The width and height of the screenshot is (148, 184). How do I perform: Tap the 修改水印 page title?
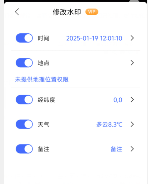(x=67, y=12)
